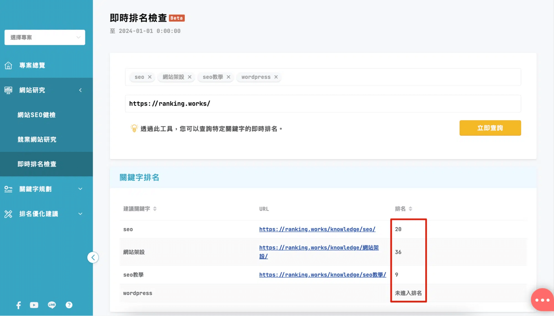Remove the 'seo教學' keyword tag
Viewport: 554px width, 316px height.
coord(228,77)
